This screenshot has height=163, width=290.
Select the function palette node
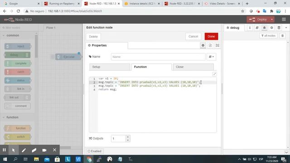pos(18,128)
